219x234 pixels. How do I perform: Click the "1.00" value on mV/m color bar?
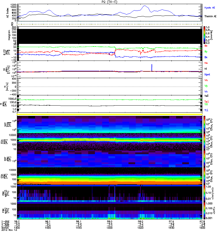pyautogui.click(x=208, y=187)
